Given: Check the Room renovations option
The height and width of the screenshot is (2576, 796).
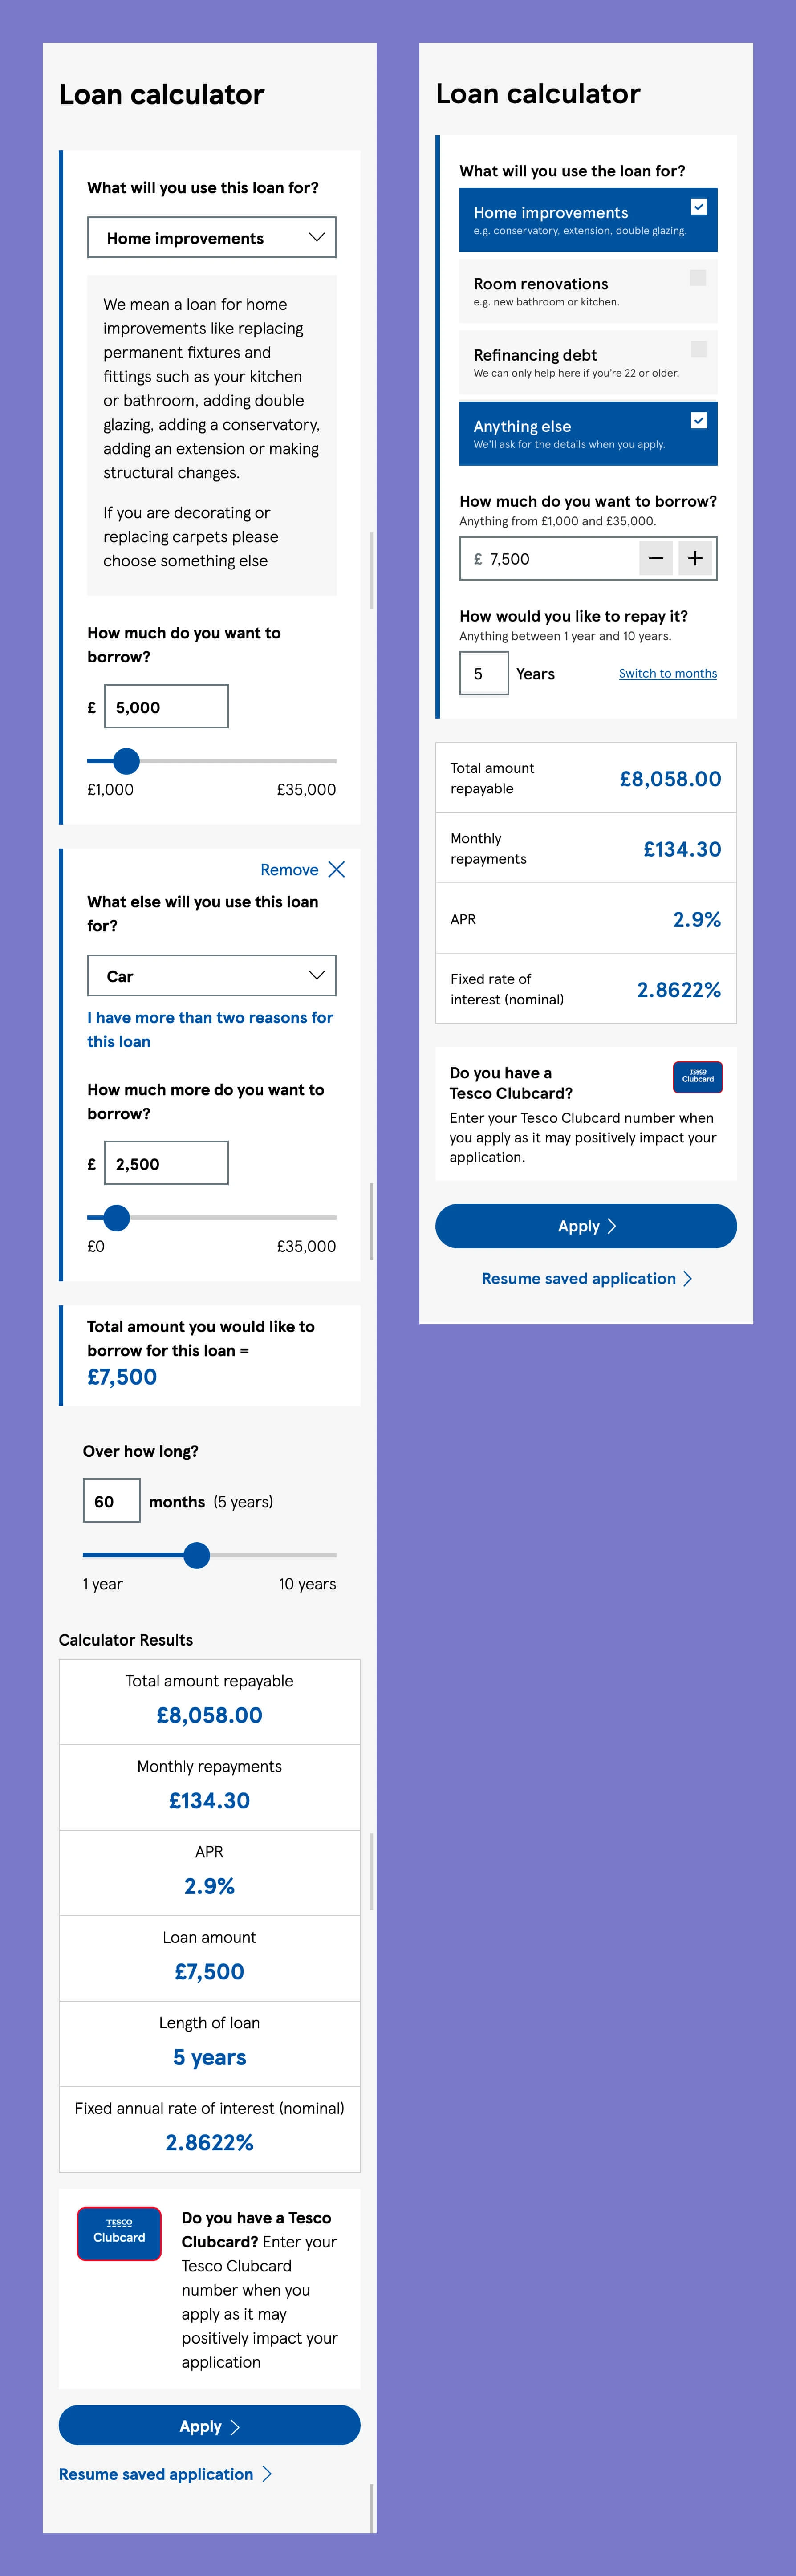Looking at the screenshot, I should point(698,277).
